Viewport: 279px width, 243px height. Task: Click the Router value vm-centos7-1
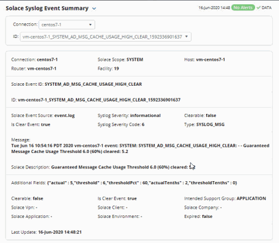tap(42, 69)
